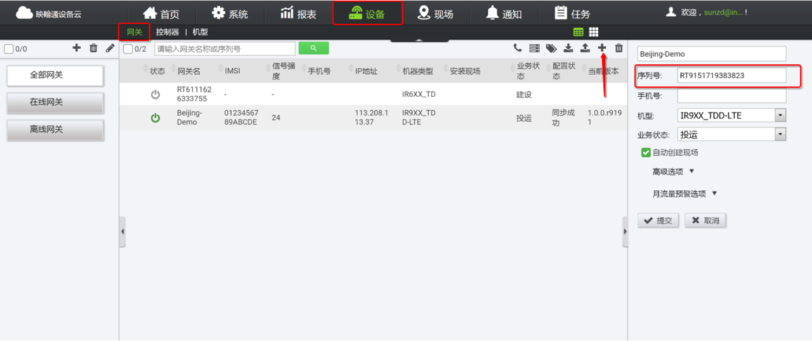
Task: Click the phone icon in gateway toolbar
Action: [518, 48]
